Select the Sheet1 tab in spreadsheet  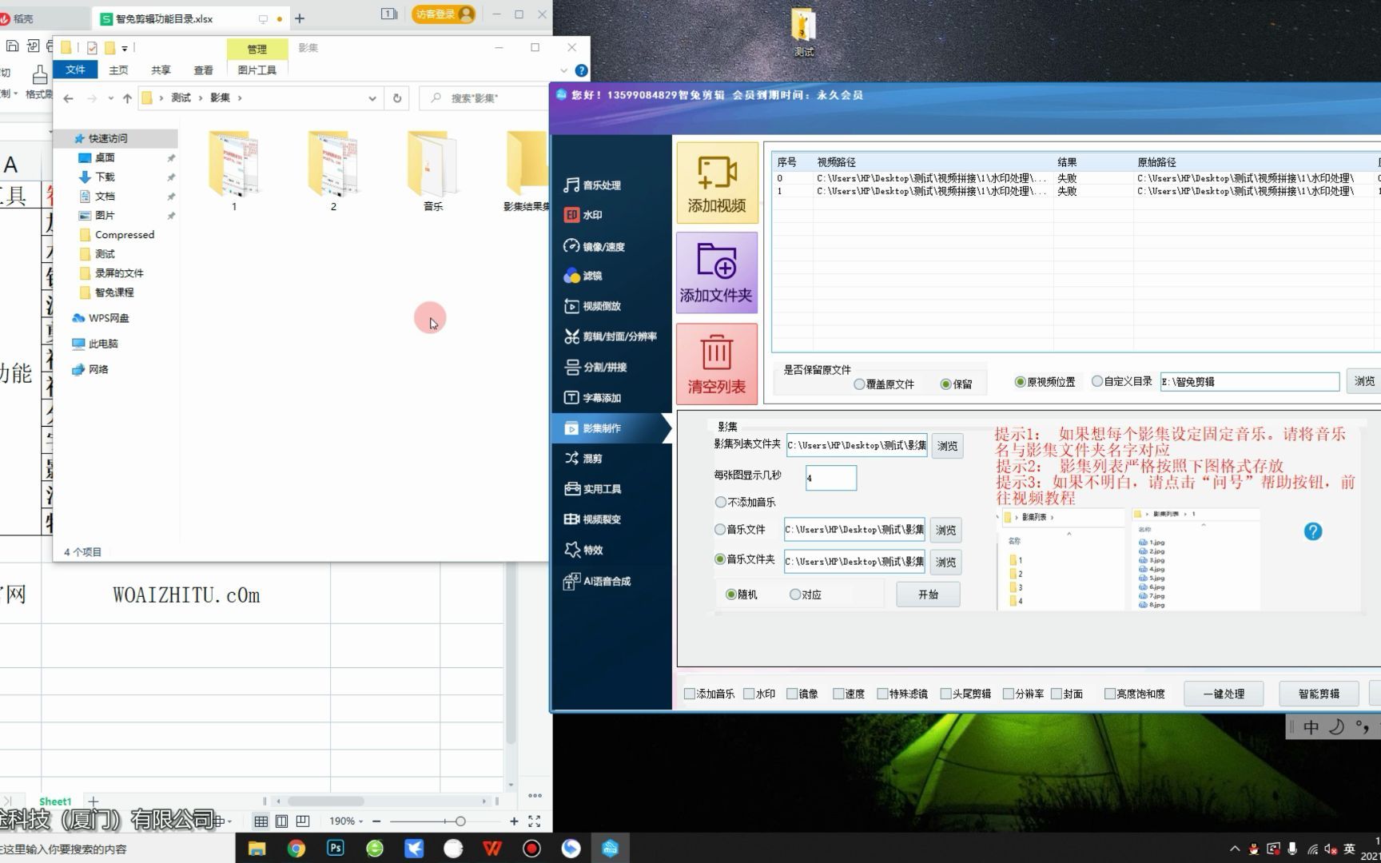[x=55, y=801]
